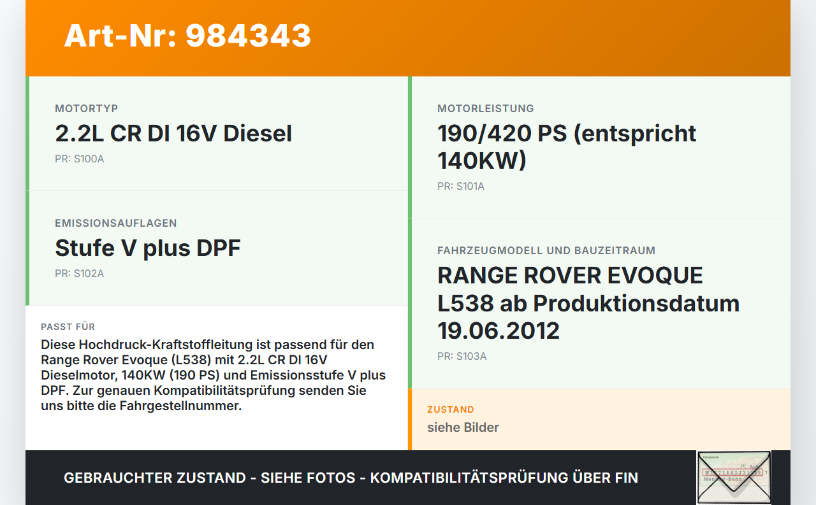Image resolution: width=816 pixels, height=505 pixels.
Task: Click the 'PASST FÜR' label
Action: click(x=68, y=327)
